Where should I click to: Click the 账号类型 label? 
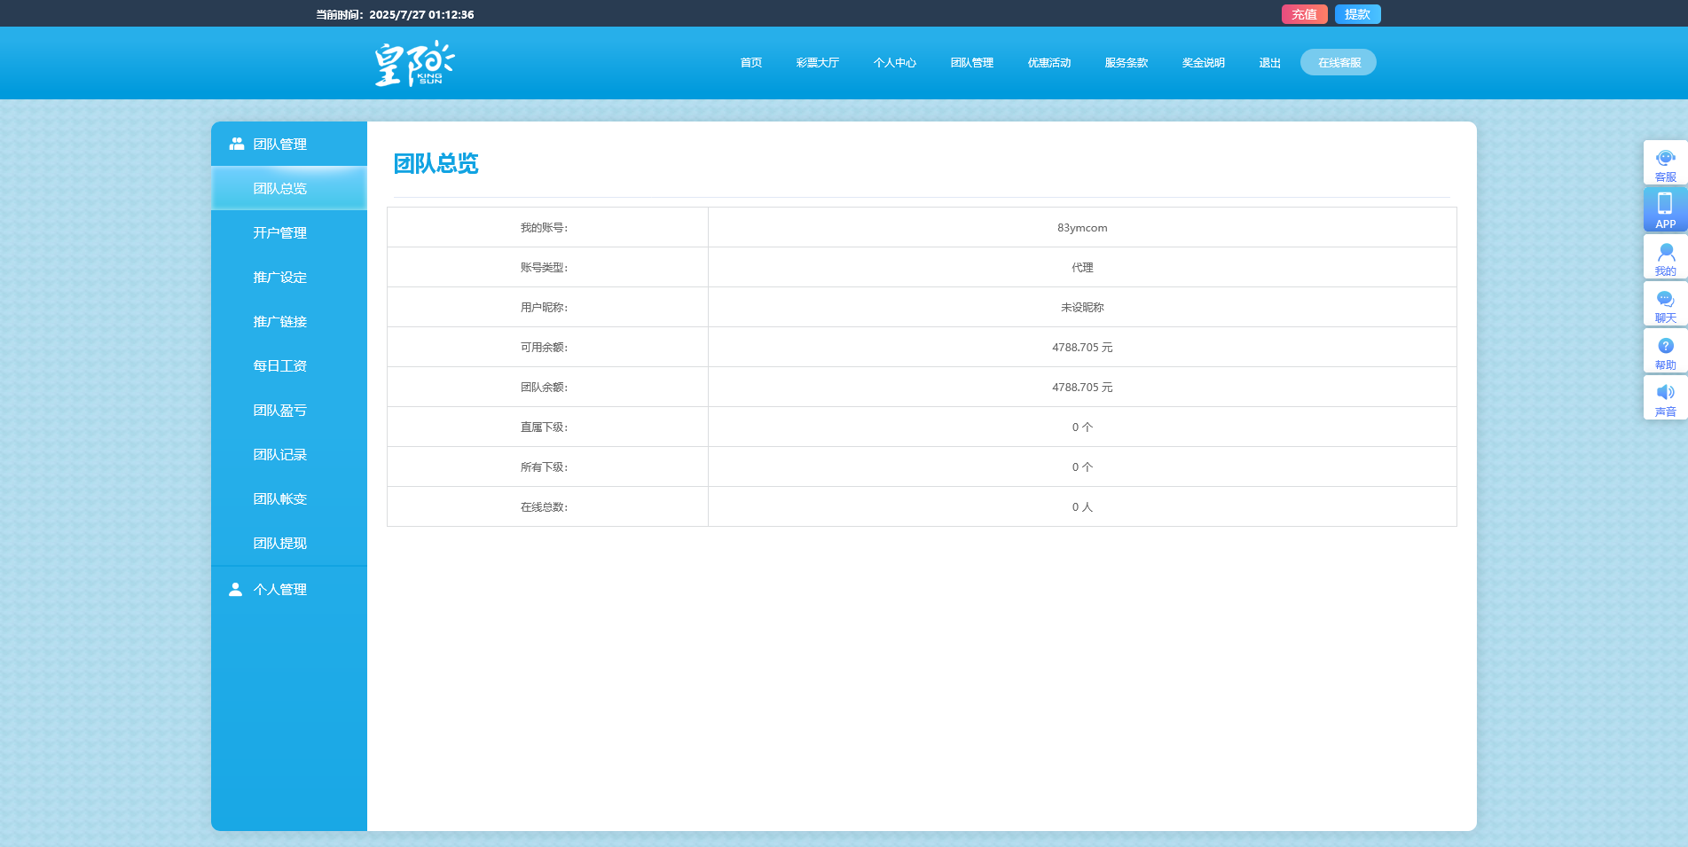(x=544, y=268)
